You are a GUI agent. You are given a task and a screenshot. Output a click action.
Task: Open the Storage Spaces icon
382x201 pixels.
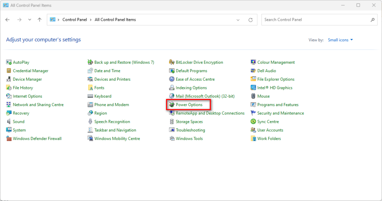[x=172, y=121]
